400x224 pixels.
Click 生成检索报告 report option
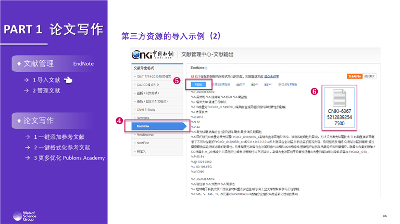(x=287, y=85)
